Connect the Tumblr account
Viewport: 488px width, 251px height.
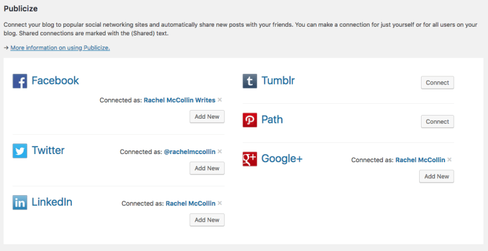[438, 83]
